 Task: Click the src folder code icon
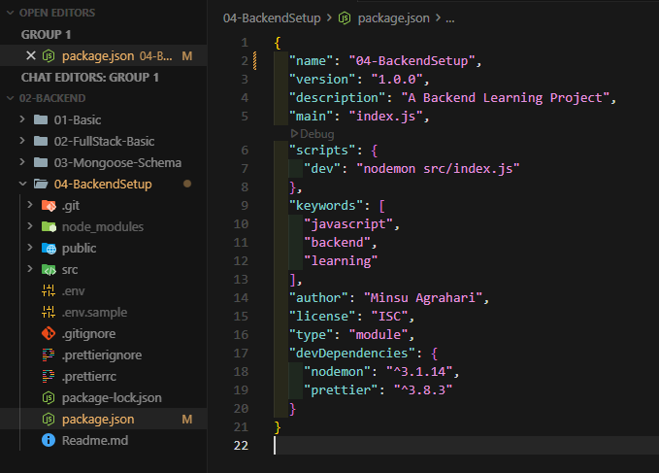pos(49,269)
